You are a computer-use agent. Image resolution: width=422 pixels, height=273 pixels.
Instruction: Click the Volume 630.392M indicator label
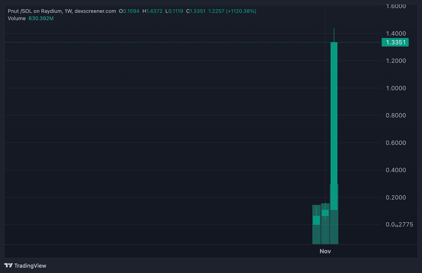tap(31, 18)
